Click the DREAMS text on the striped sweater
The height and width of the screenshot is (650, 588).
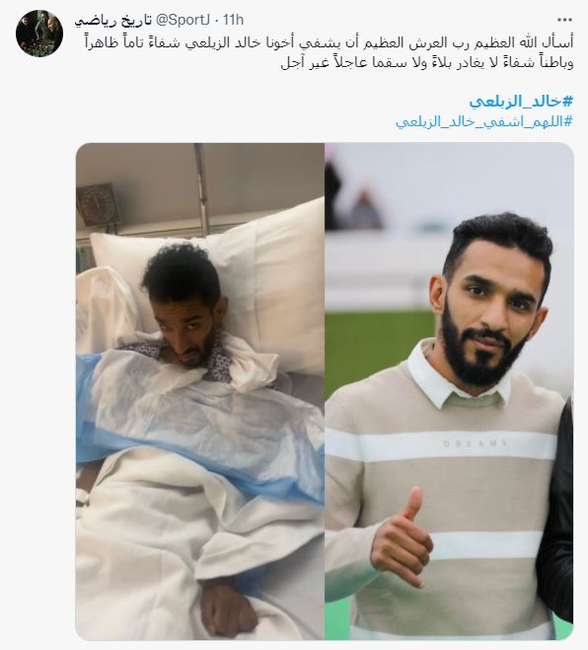476,444
